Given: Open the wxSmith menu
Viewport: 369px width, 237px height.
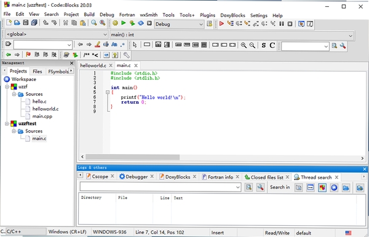Looking at the screenshot, I should pos(149,15).
